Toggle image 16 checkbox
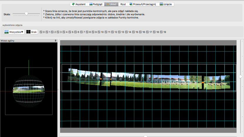The width and height of the screenshot is (244, 137). coord(140,32)
